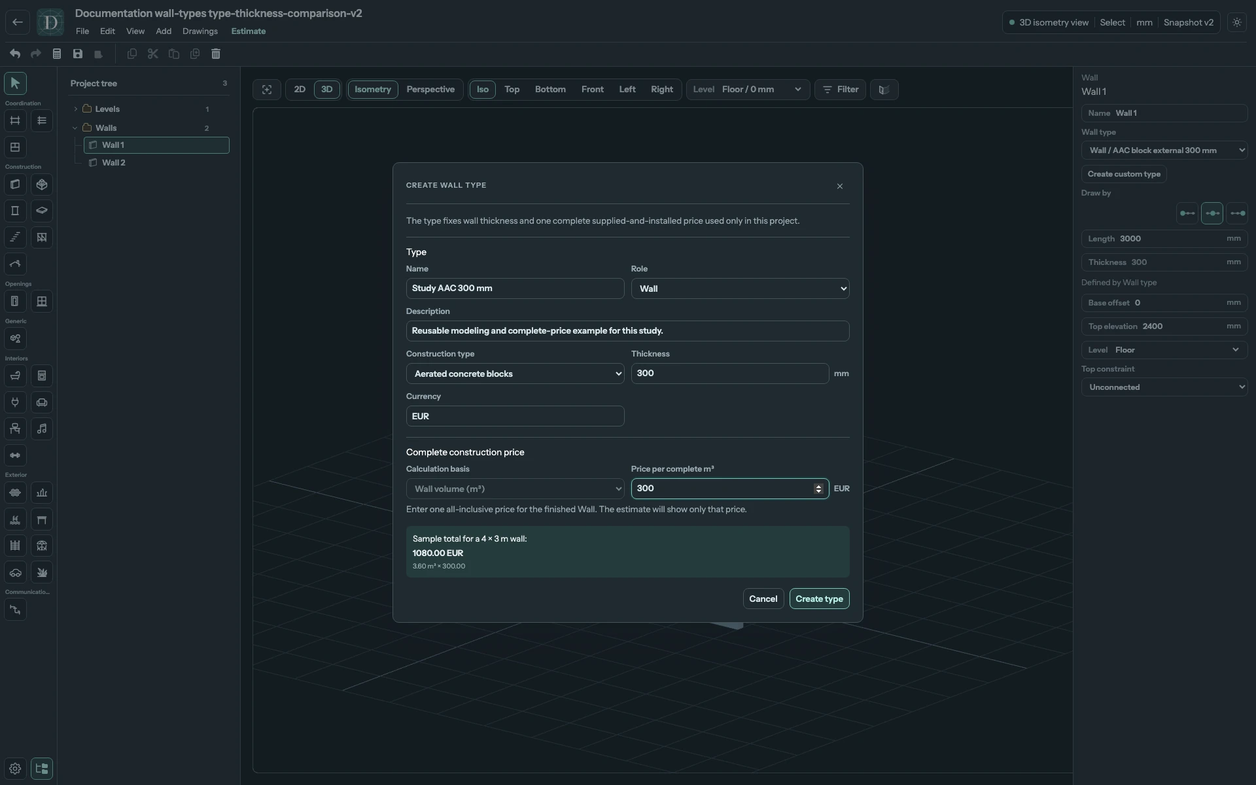
Task: Click Cancel in the wall type dialog
Action: click(x=763, y=599)
